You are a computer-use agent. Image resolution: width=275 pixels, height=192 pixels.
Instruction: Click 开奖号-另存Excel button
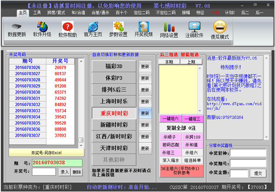tap(46, 153)
